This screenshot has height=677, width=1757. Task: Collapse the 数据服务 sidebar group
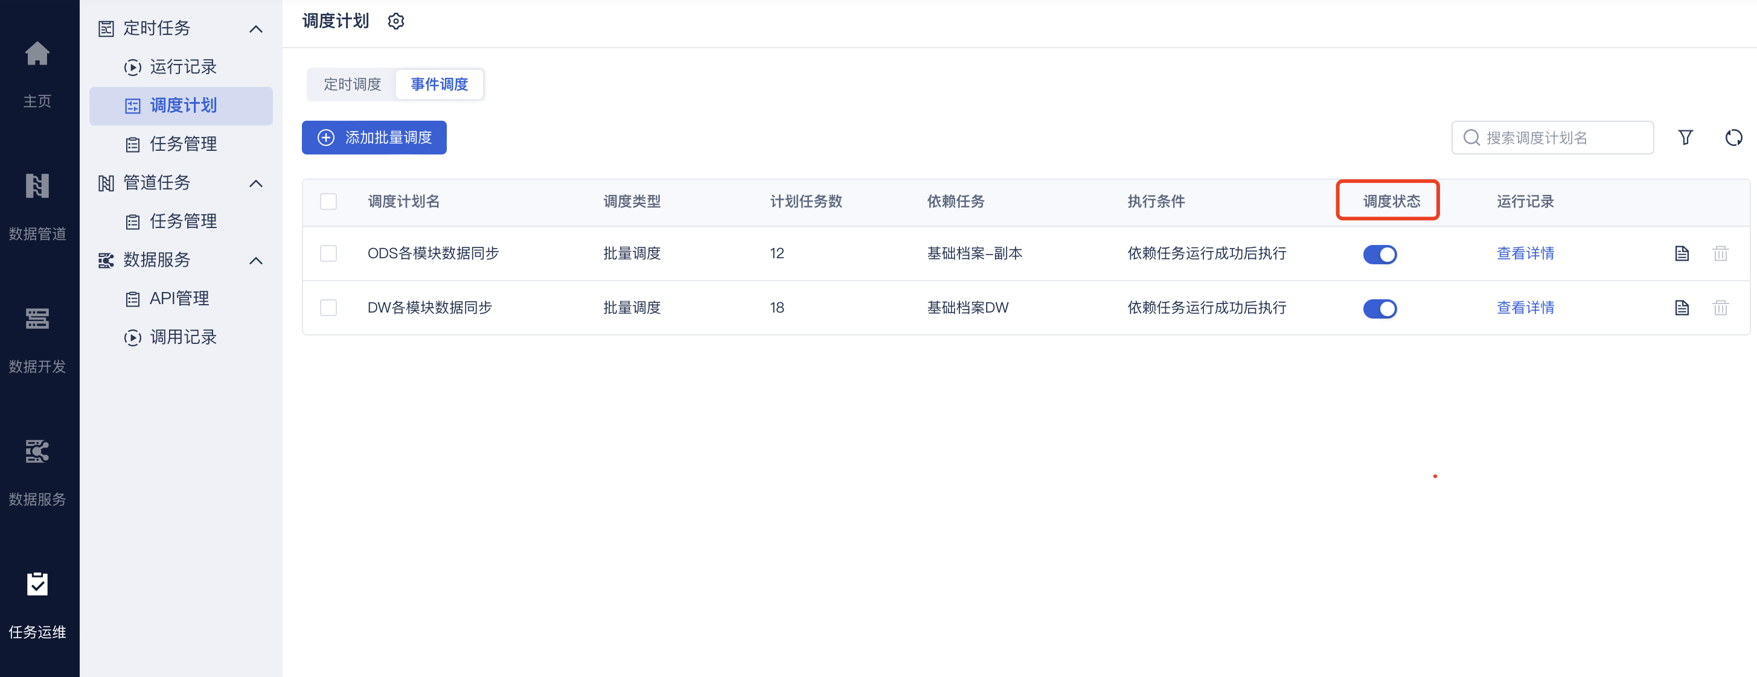[256, 261]
